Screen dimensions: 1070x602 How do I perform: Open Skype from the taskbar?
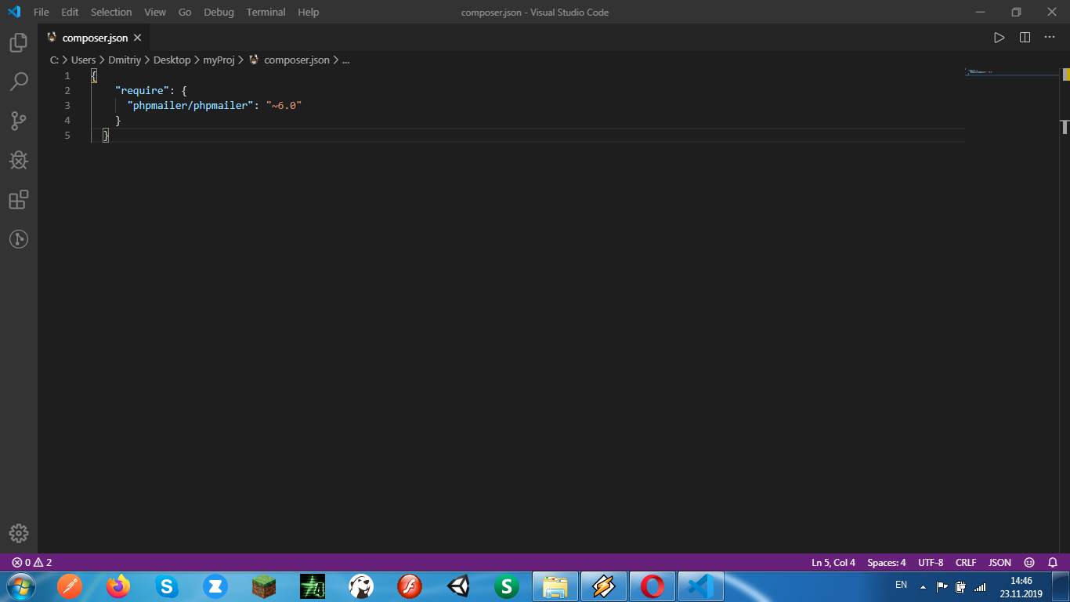[166, 586]
